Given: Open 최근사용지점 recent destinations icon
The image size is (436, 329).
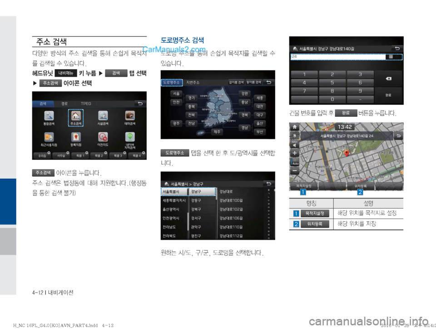Looking at the screenshot, I should 49,140.
